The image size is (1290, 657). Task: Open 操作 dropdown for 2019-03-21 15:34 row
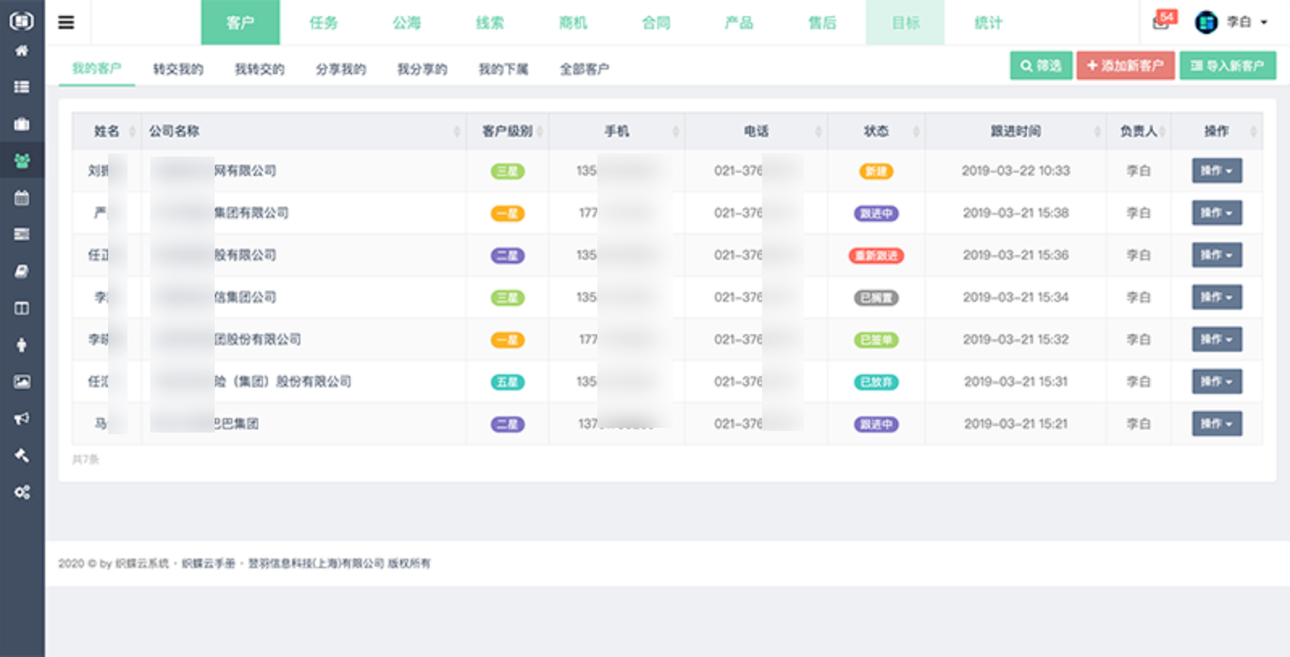[1217, 297]
